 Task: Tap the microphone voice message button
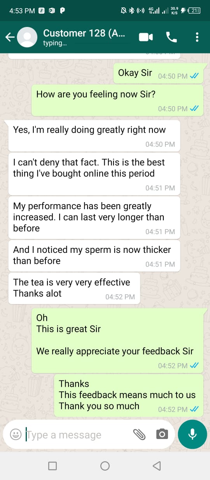(x=192, y=434)
